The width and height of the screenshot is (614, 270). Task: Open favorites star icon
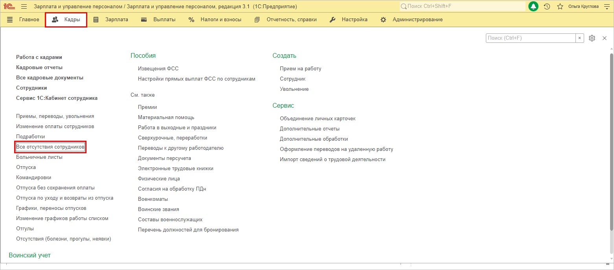point(560,7)
